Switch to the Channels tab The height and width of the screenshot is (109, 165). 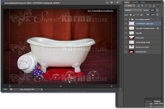[x=135, y=2]
